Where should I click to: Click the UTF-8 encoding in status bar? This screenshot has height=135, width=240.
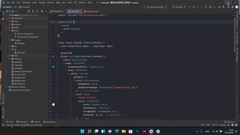tap(214, 125)
